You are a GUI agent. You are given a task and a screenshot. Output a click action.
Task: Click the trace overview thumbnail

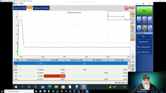pyautogui.click(x=119, y=16)
